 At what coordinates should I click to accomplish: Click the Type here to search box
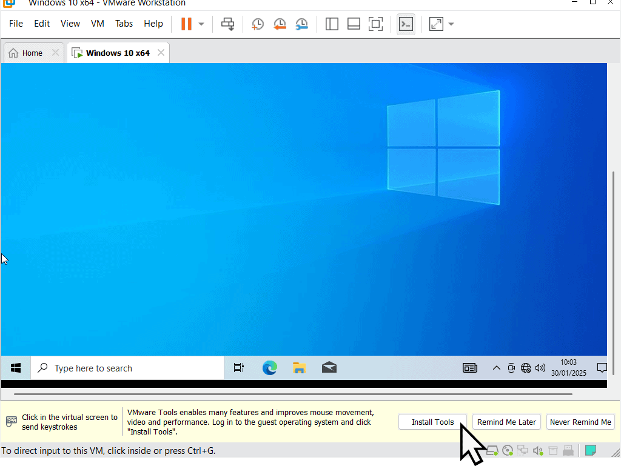[127, 368]
